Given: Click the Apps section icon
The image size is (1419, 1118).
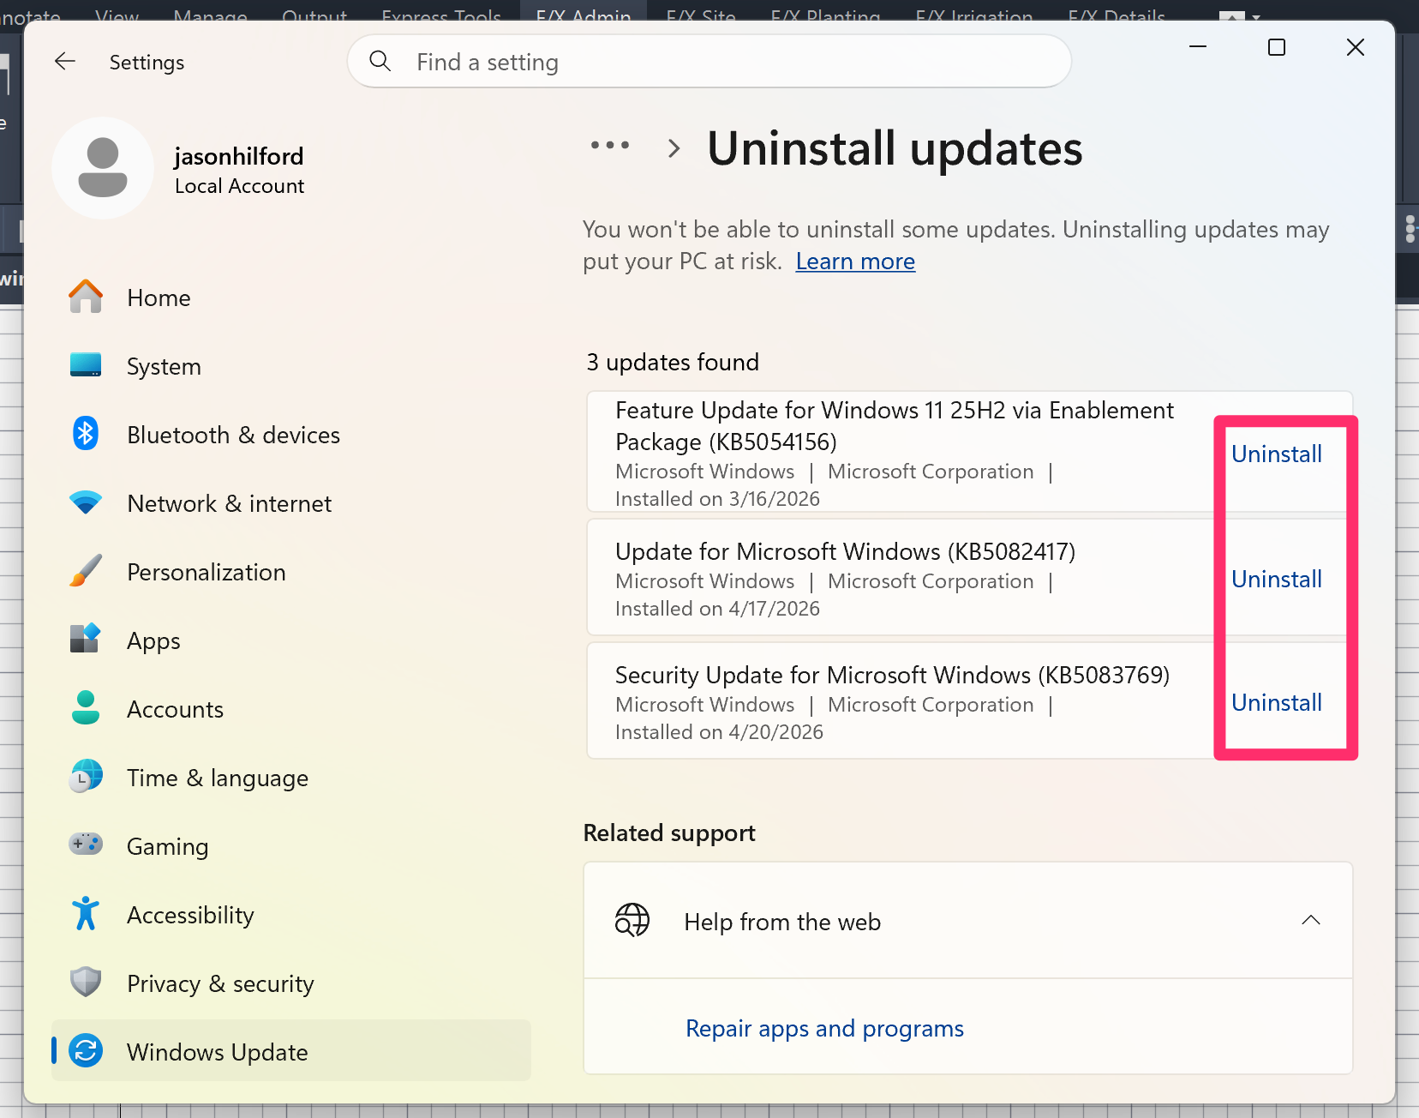Looking at the screenshot, I should (85, 640).
